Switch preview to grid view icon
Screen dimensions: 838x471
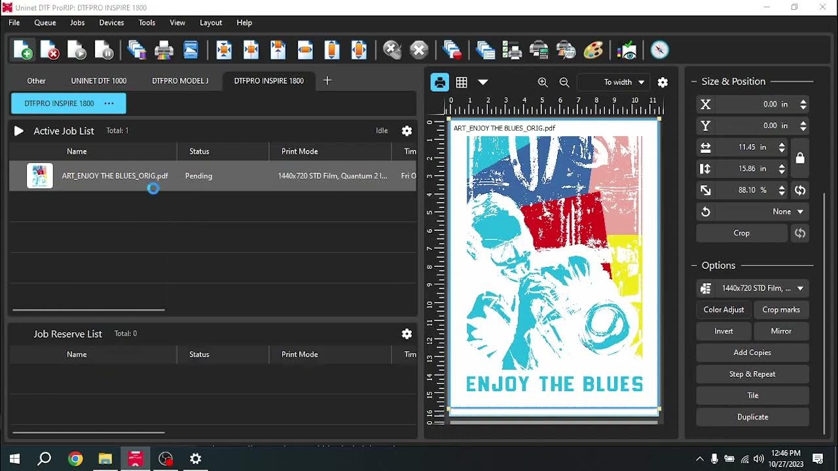click(x=462, y=82)
